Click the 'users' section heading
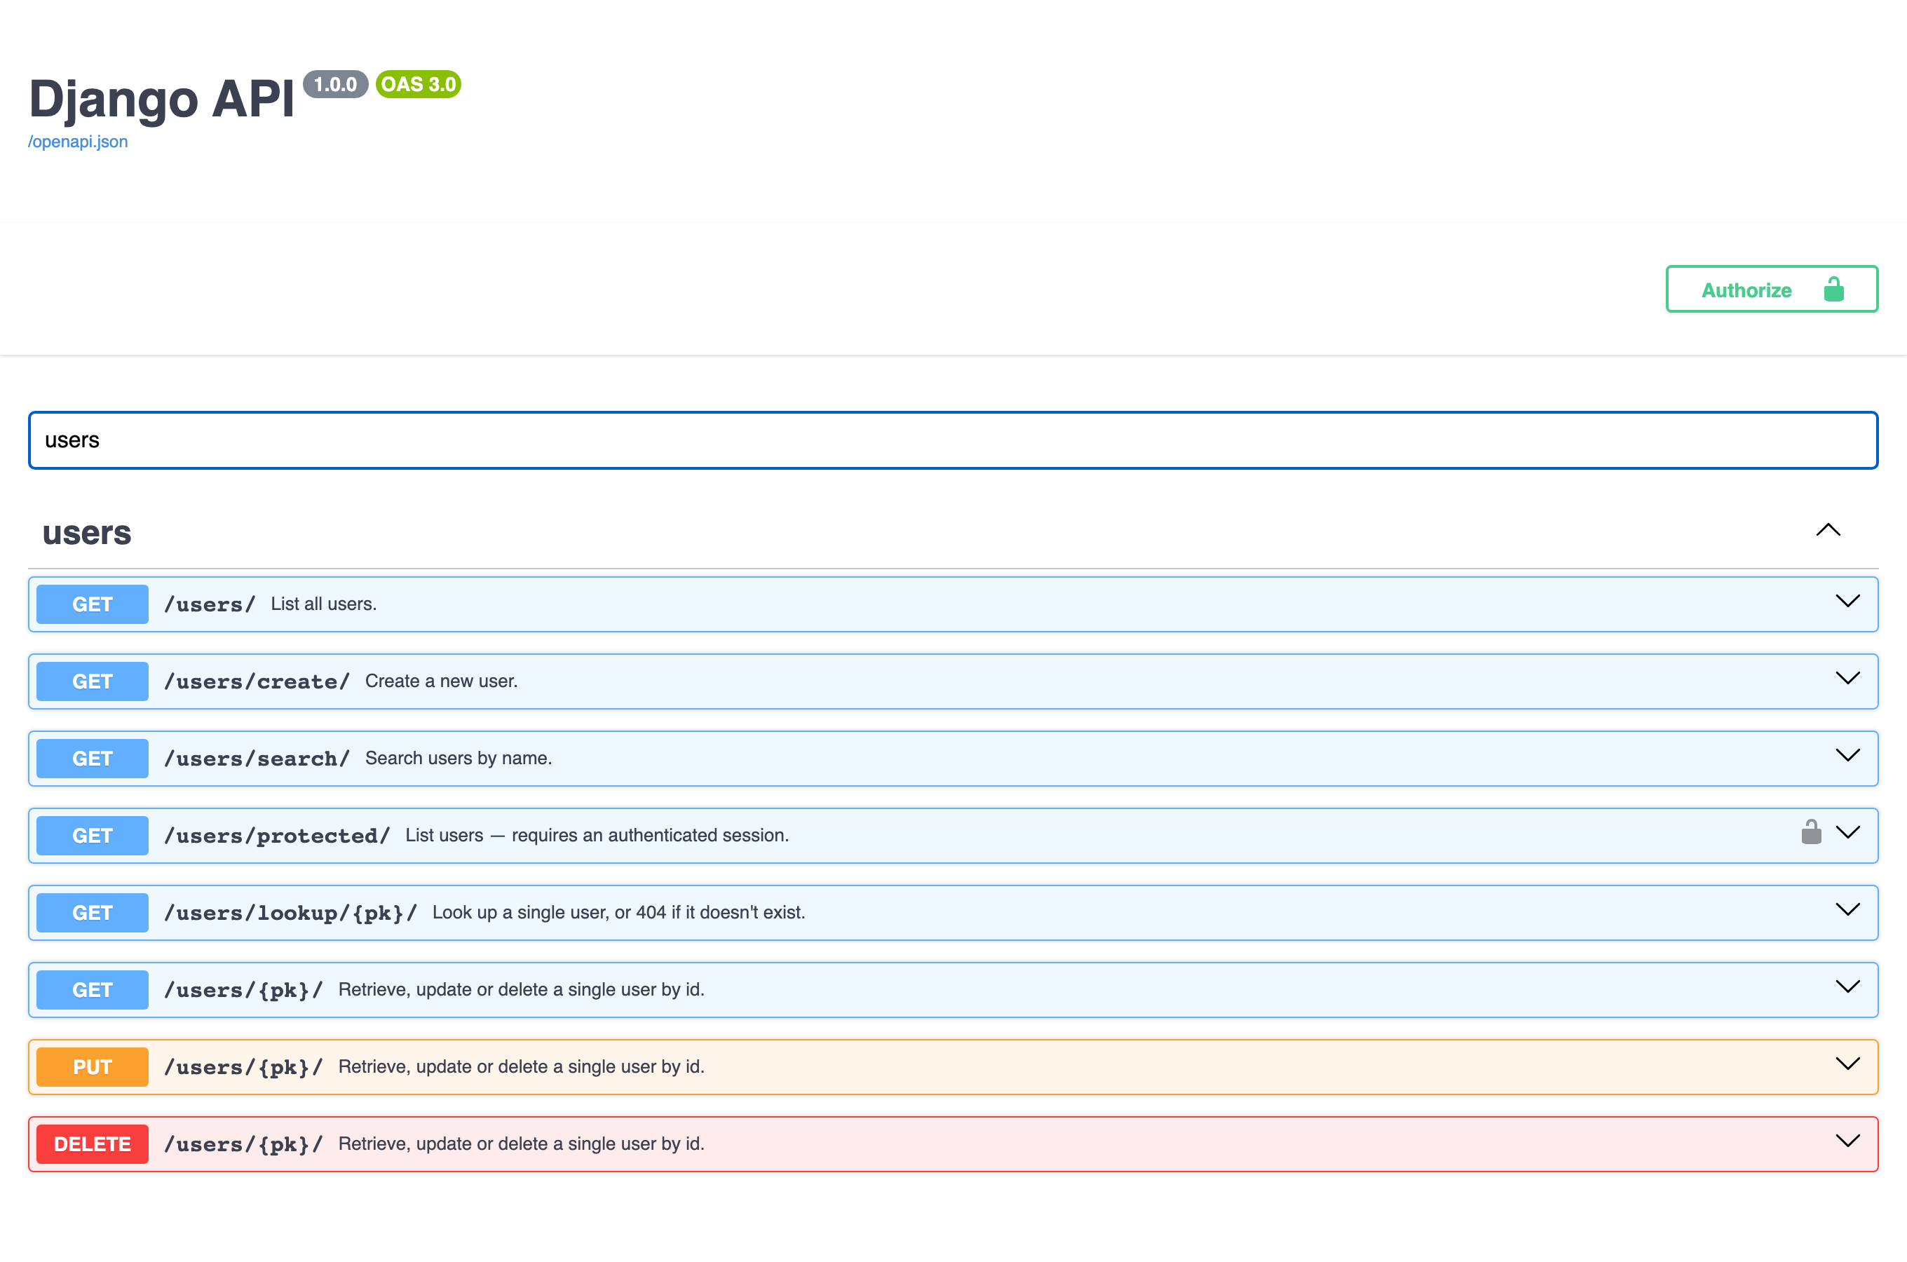 point(87,533)
